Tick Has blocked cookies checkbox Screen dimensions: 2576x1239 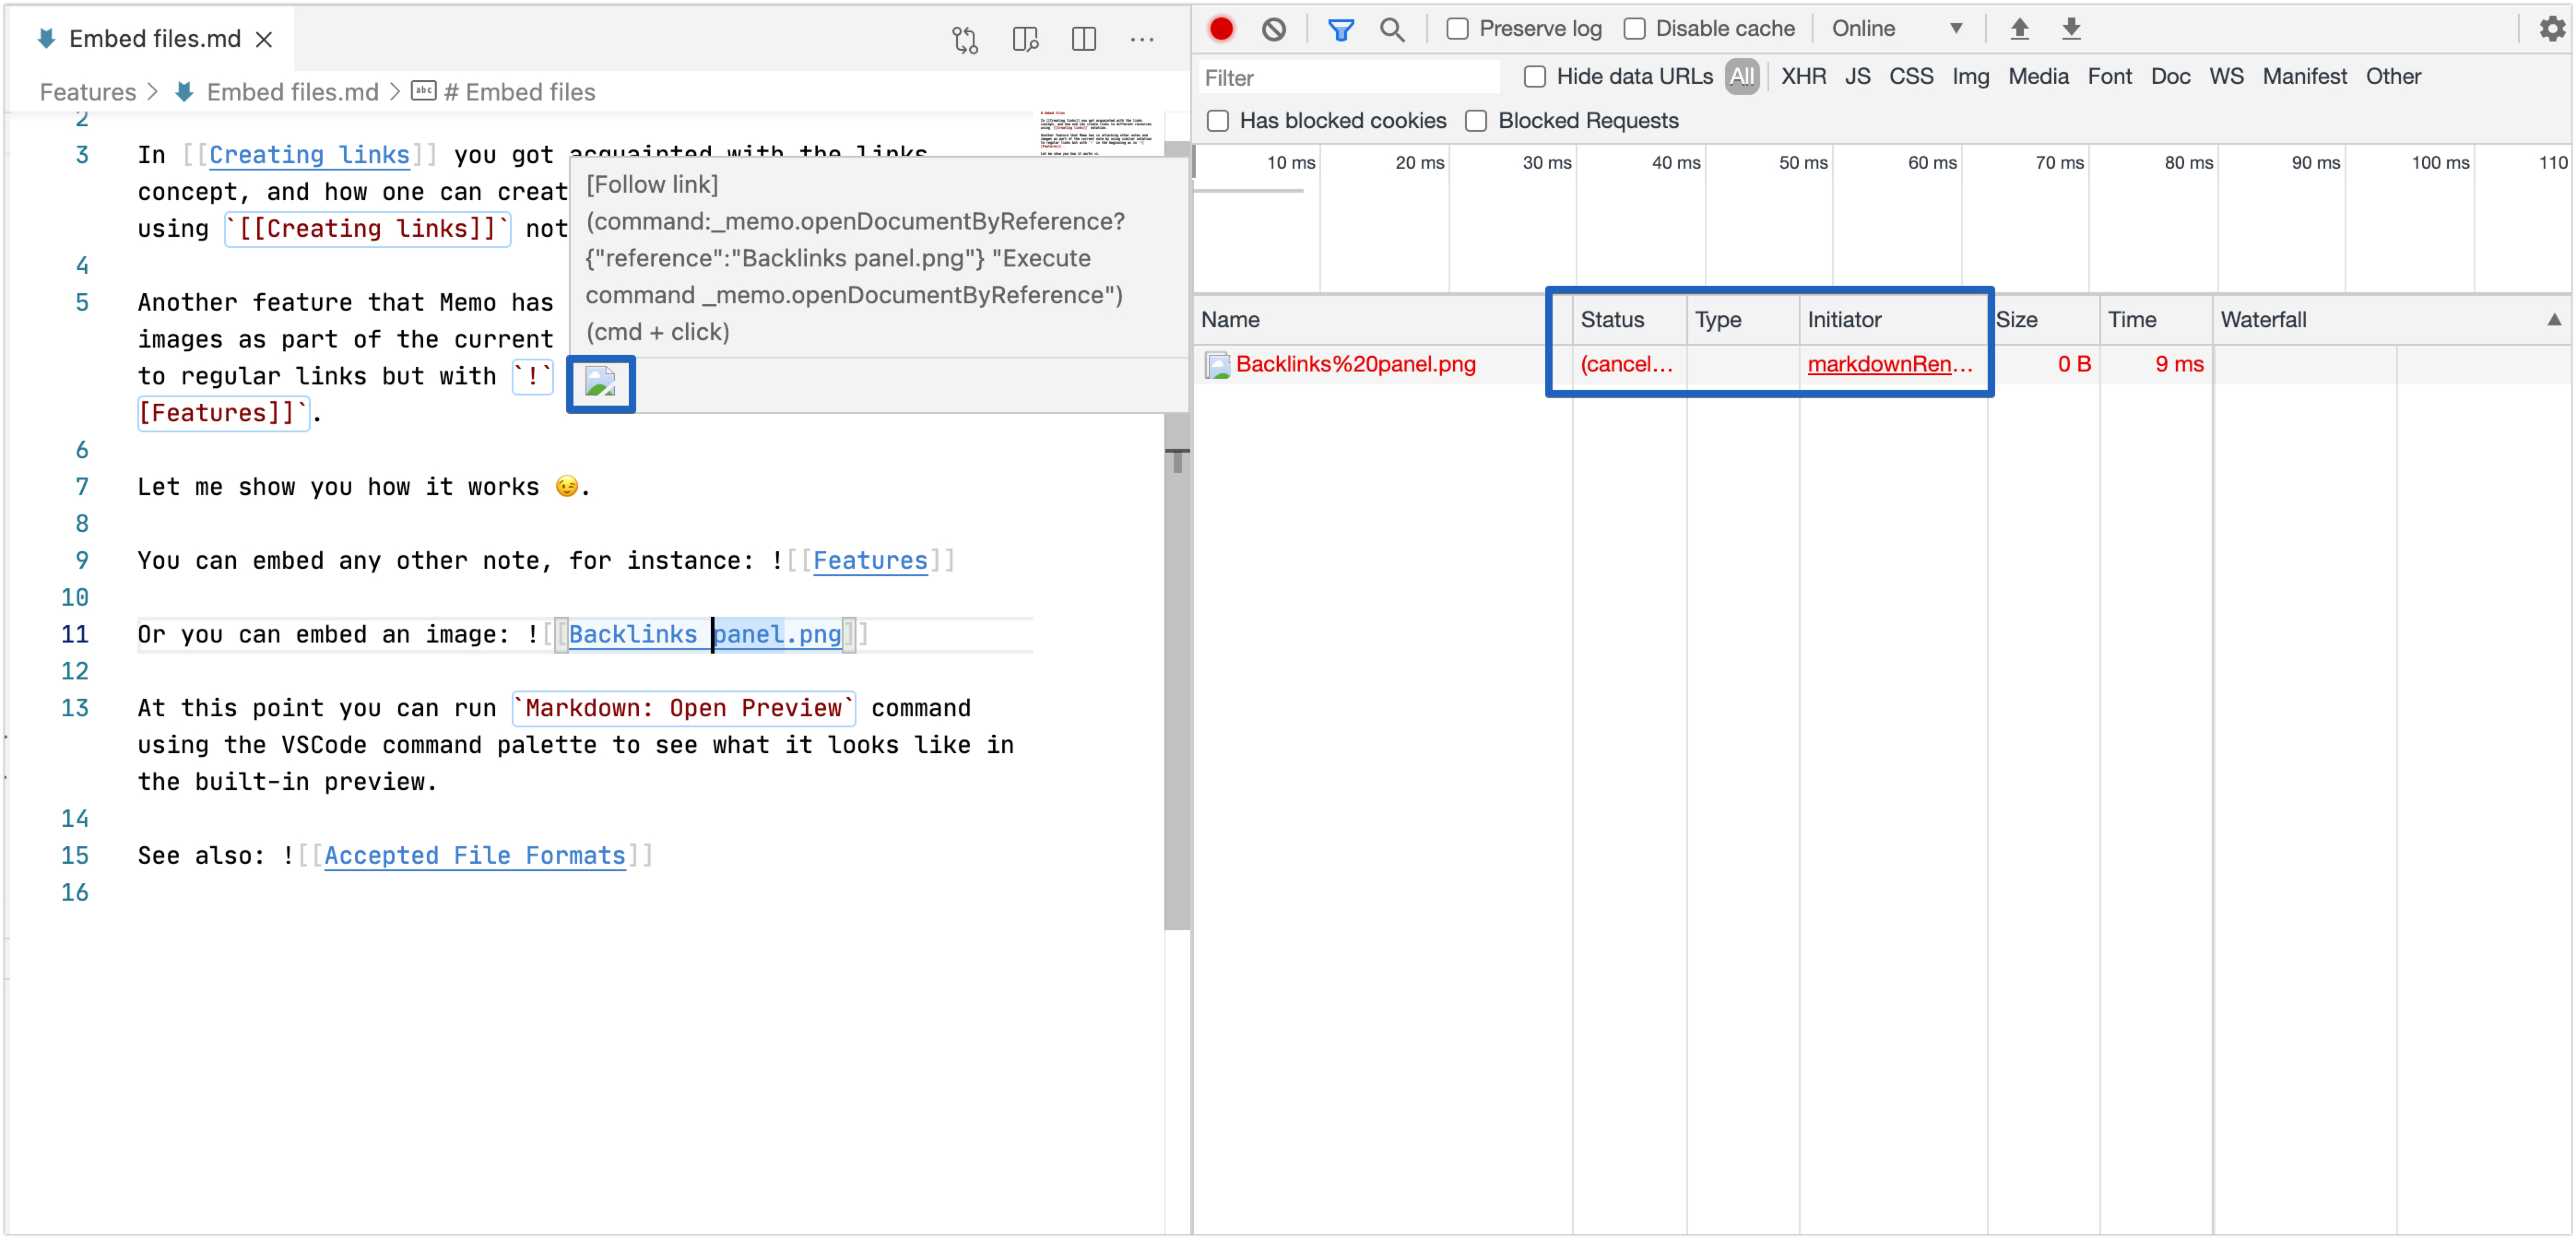tap(1218, 121)
